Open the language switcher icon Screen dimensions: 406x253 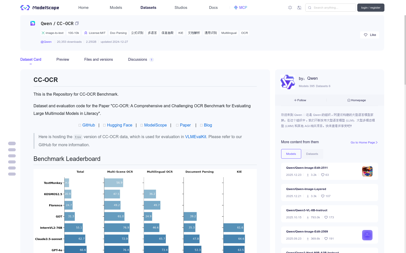pos(299,8)
